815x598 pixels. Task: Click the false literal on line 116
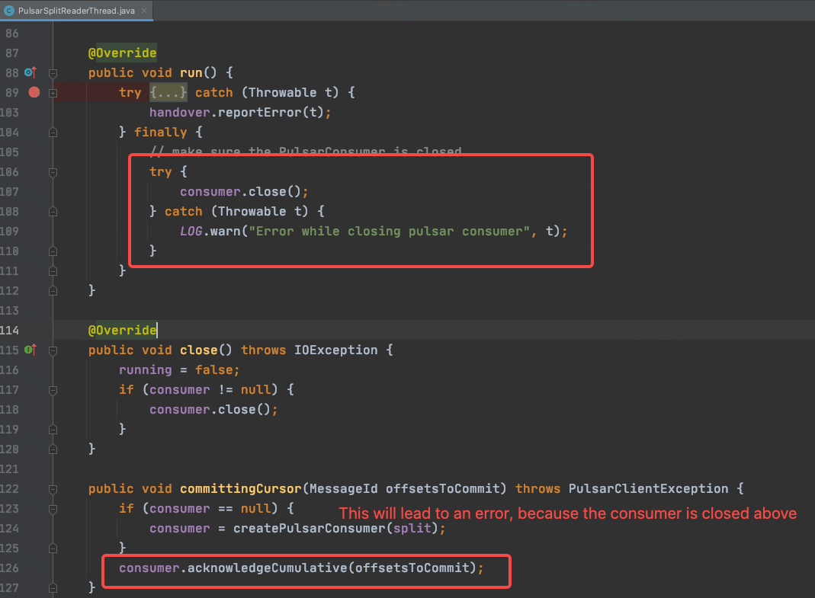tap(213, 370)
